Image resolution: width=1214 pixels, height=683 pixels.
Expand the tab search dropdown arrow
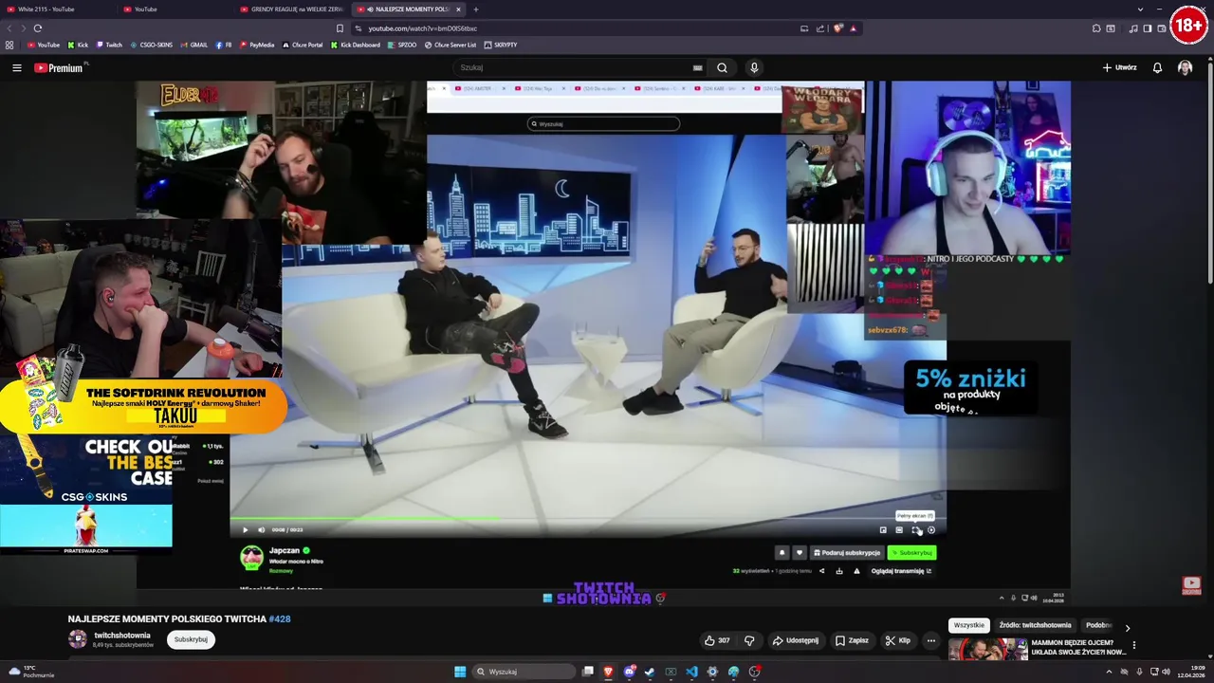(x=1140, y=9)
